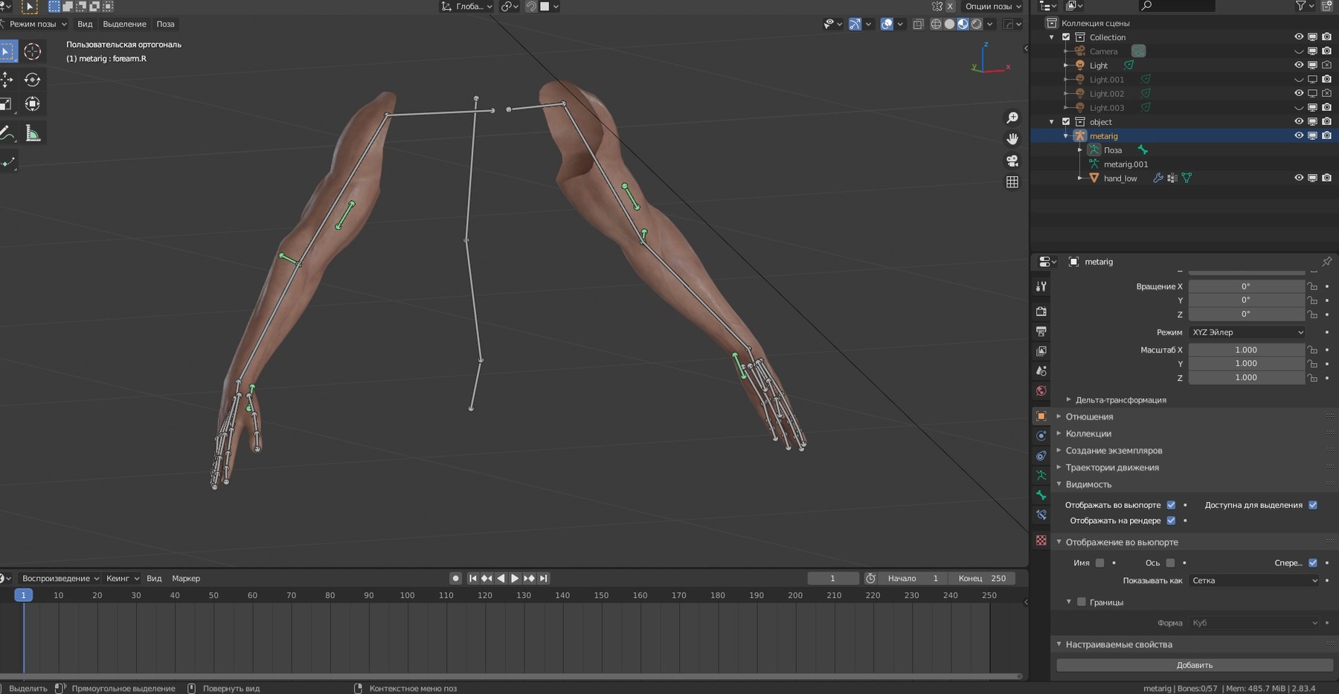Select the Move tool in the toolbar
This screenshot has width=1339, height=694.
7,78
